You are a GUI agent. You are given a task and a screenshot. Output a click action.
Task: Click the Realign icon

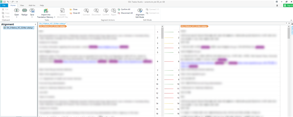coord(24,11)
